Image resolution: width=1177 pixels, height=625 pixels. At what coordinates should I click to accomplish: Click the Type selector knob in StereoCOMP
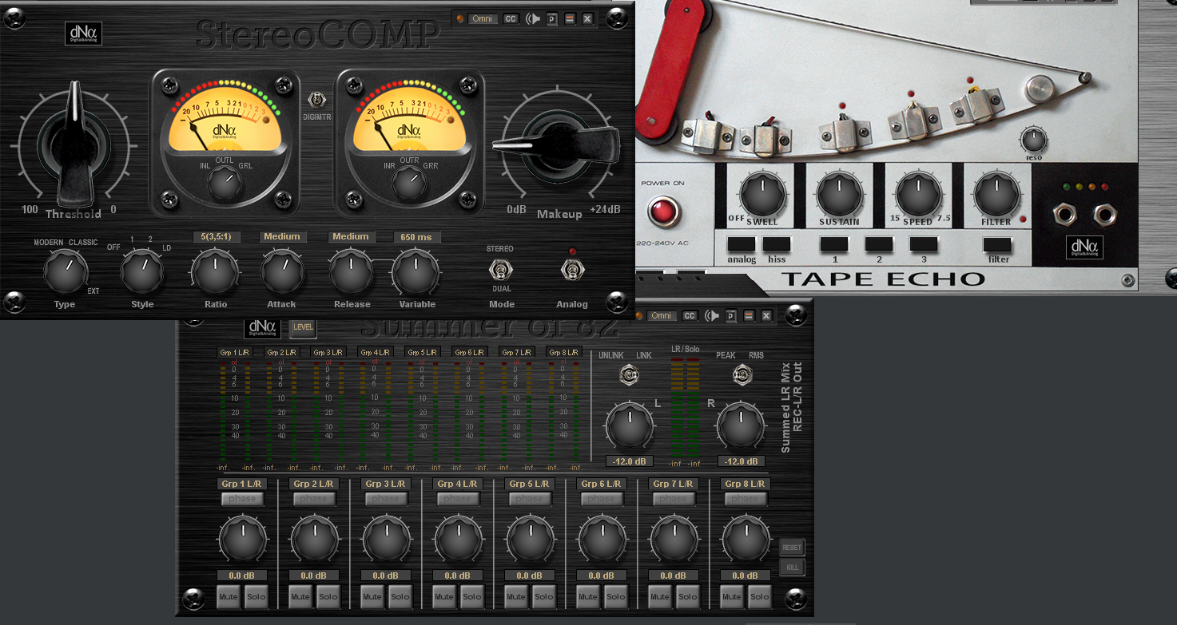[66, 271]
